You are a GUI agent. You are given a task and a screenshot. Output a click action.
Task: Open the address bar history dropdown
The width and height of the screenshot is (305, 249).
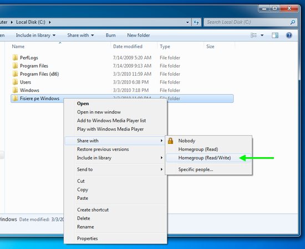point(187,22)
